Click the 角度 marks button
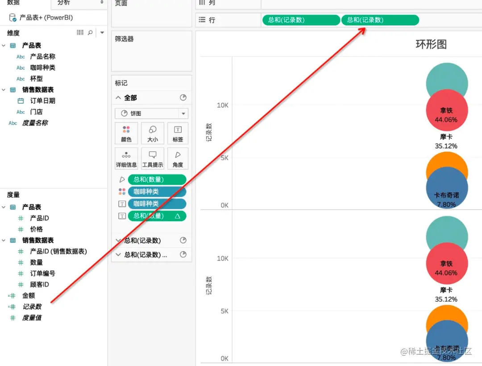 [x=178, y=159]
